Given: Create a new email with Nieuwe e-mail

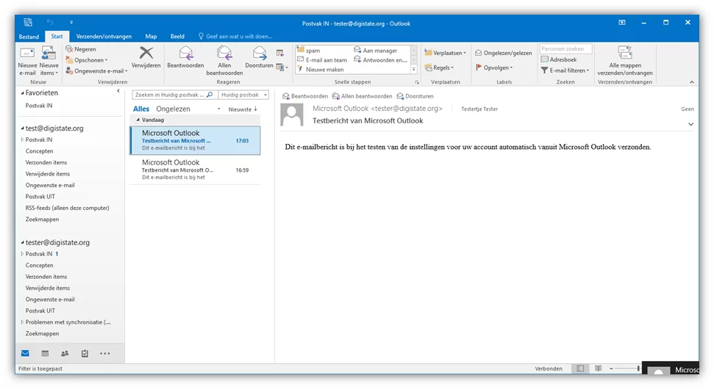Looking at the screenshot, I should tap(27, 61).
